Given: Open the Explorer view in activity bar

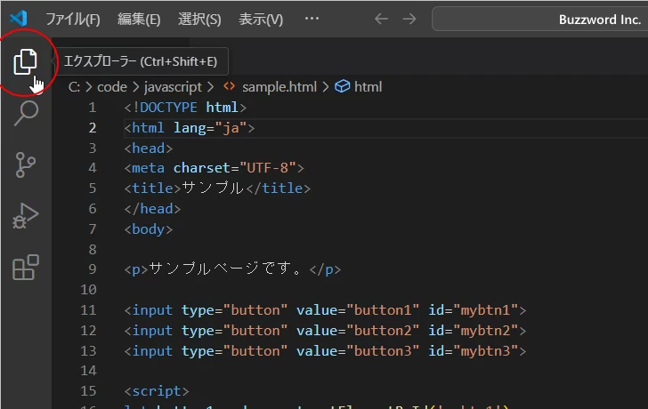Looking at the screenshot, I should [x=26, y=62].
